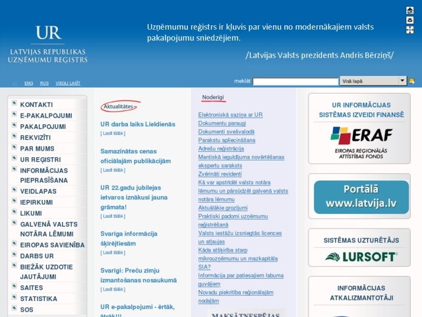Open REKVIZĪTI menu item

35,138
